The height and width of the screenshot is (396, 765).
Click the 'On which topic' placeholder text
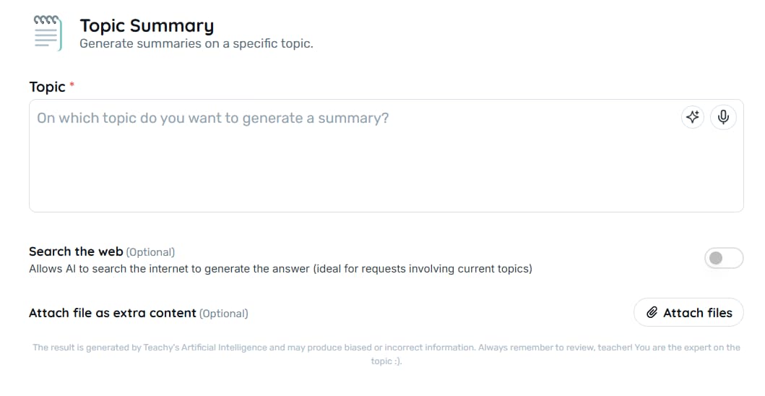[x=212, y=118]
